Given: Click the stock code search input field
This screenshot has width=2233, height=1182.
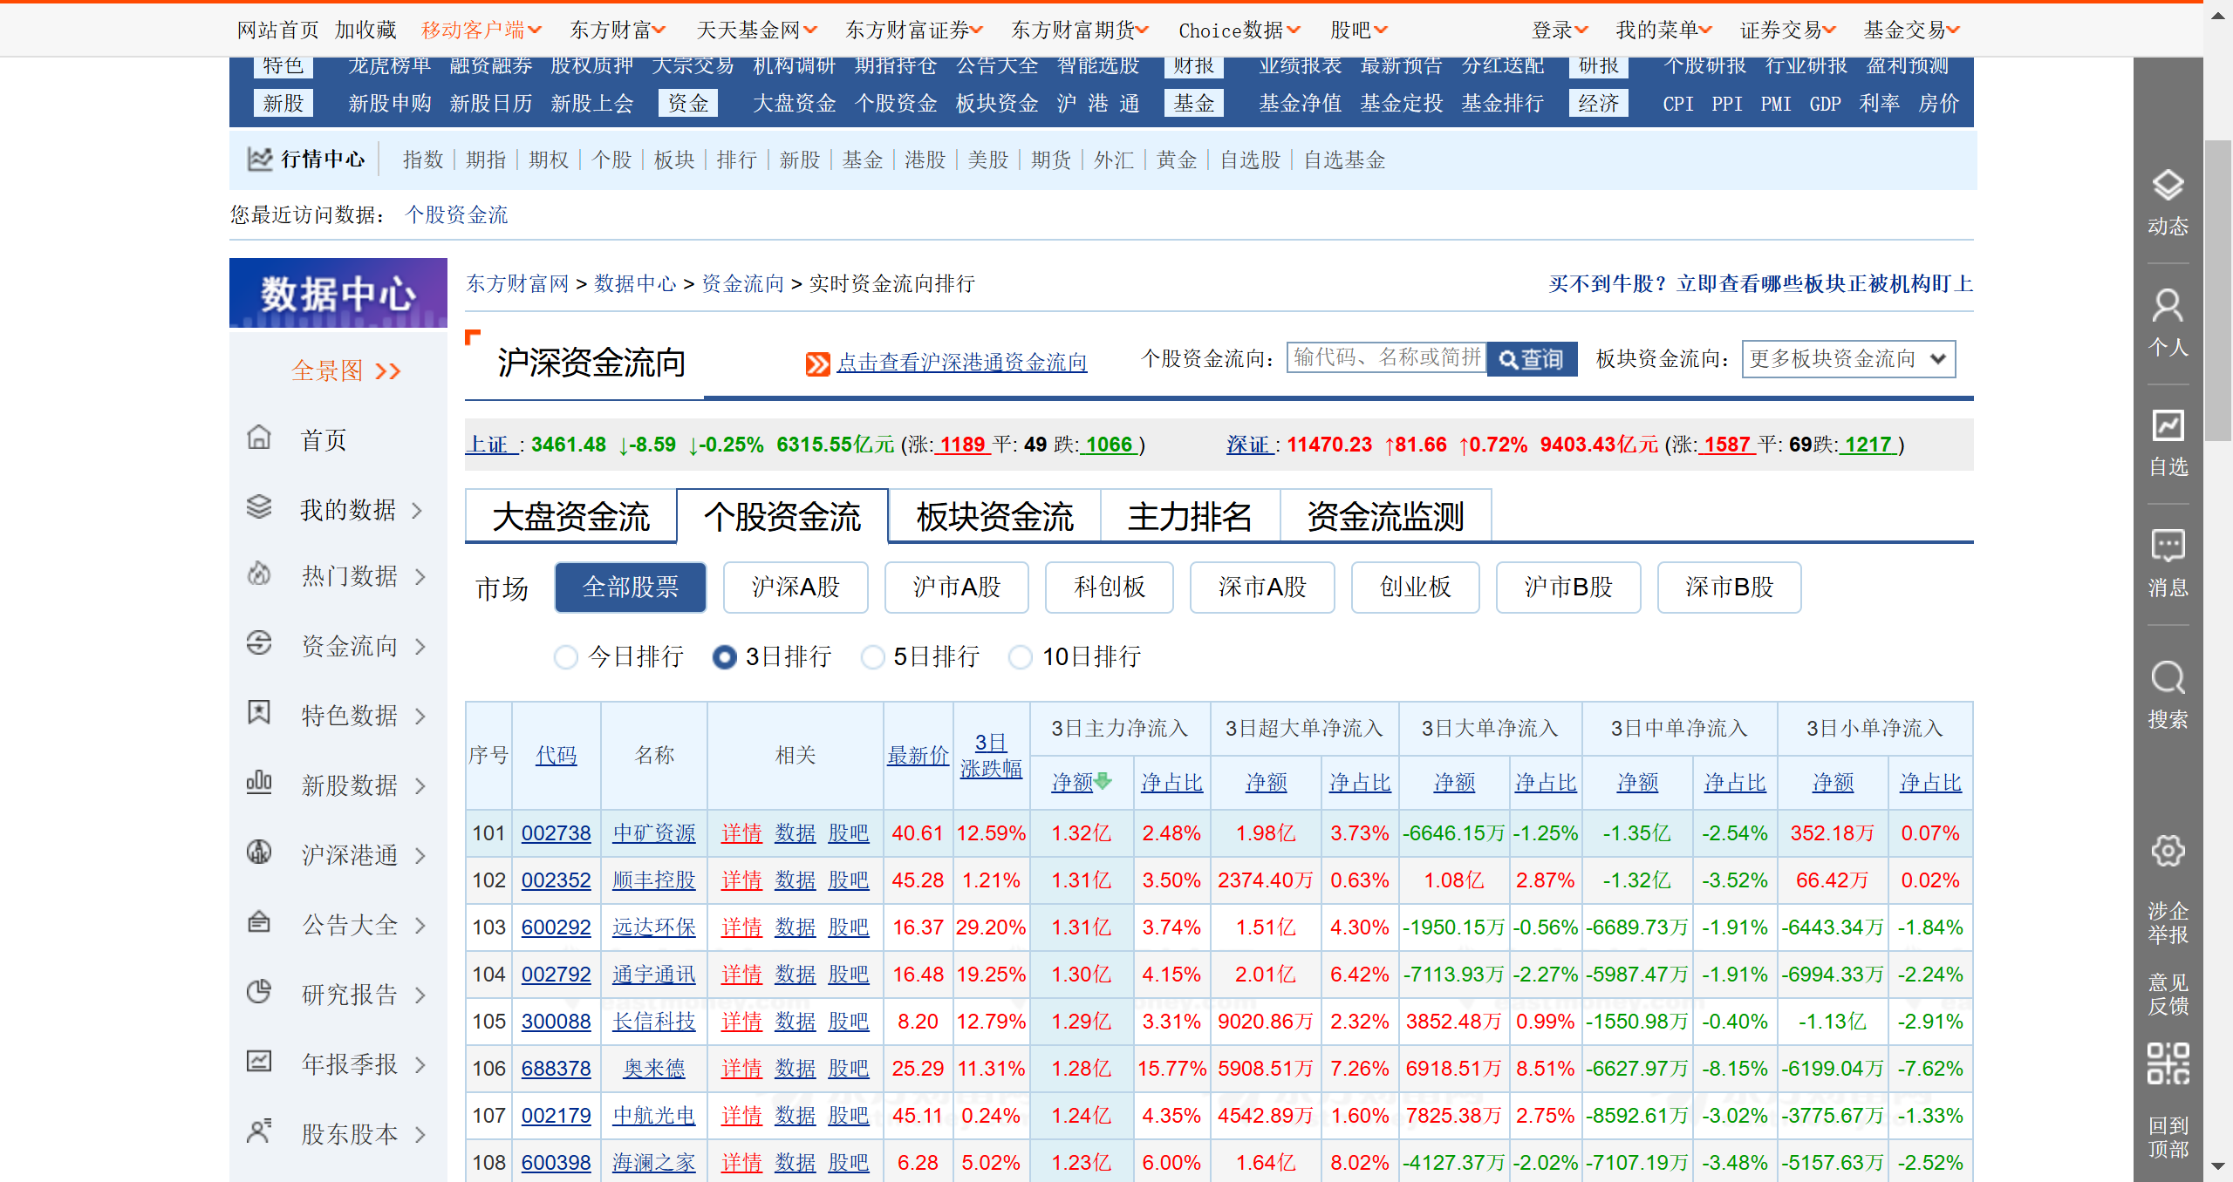Looking at the screenshot, I should tap(1386, 358).
